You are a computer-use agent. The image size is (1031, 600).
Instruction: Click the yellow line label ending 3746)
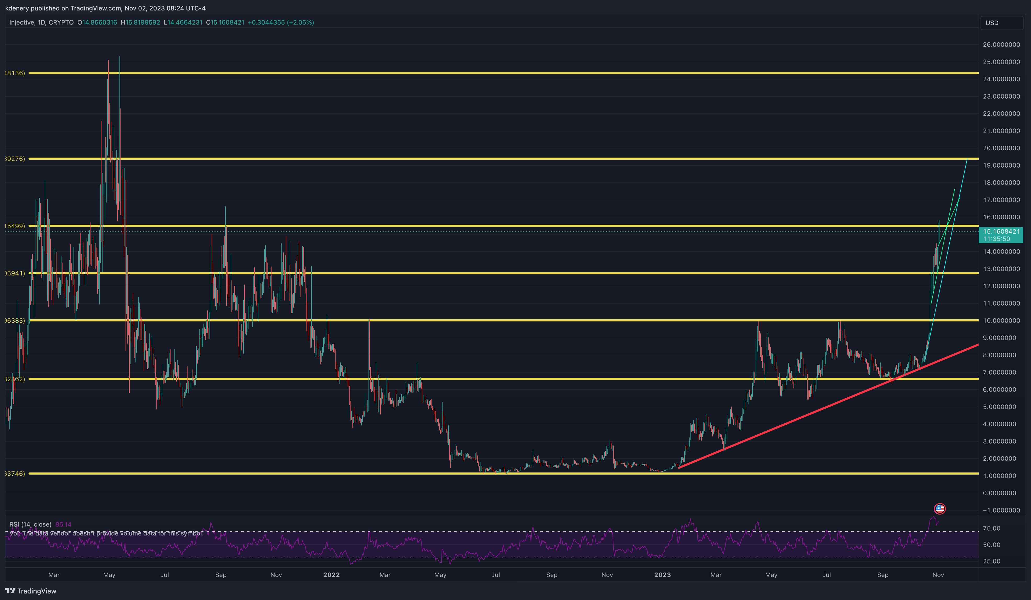(15, 474)
